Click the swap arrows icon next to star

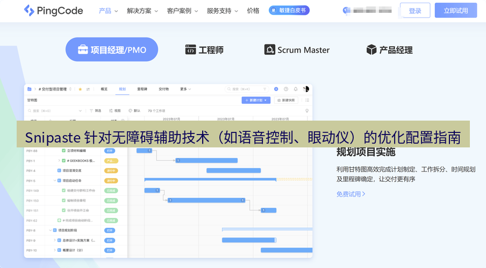88,89
